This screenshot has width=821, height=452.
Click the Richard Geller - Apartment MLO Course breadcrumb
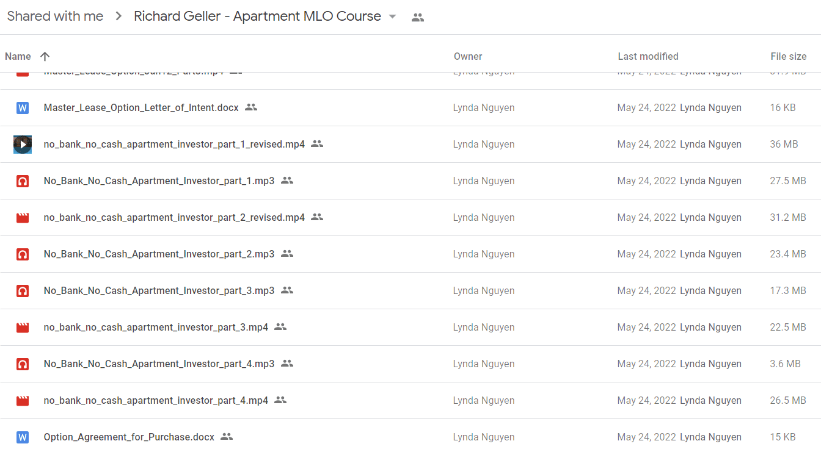[257, 16]
